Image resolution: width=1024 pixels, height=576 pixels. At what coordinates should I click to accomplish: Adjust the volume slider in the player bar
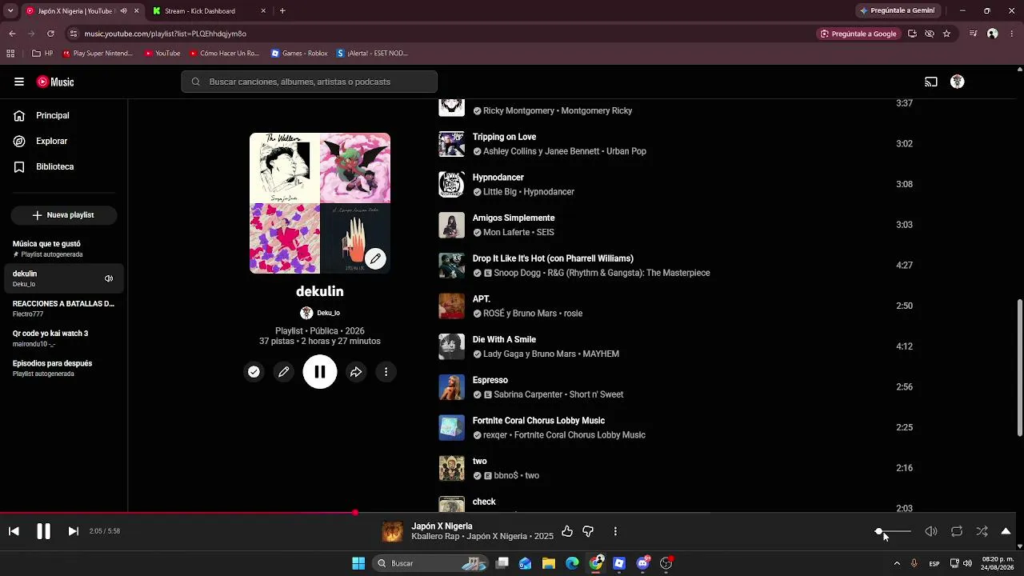[894, 531]
